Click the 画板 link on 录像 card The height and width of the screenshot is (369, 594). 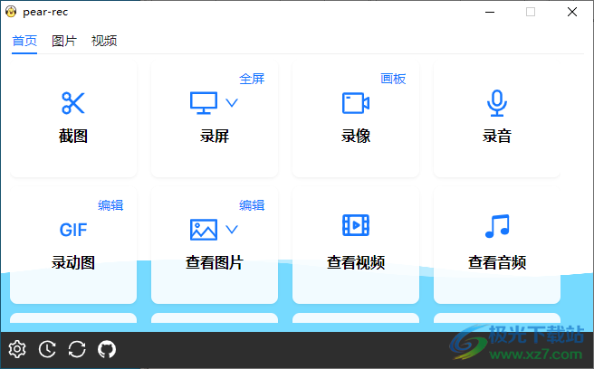[393, 79]
